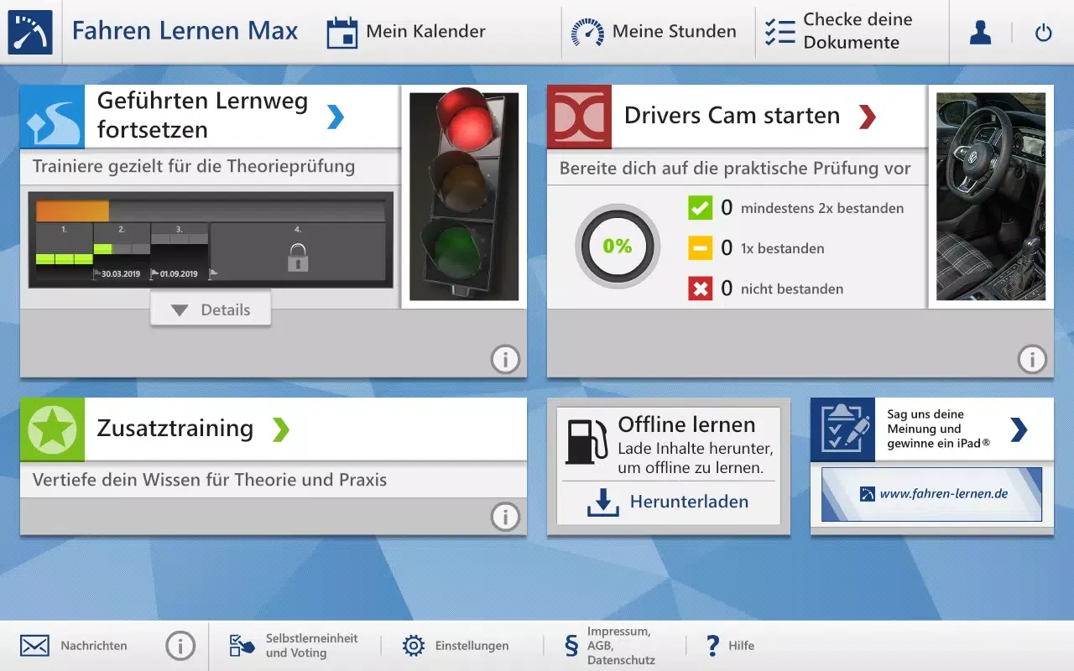Image resolution: width=1074 pixels, height=671 pixels.
Task: Click the Fahren Lernen speedometer logo
Action: click(x=30, y=32)
